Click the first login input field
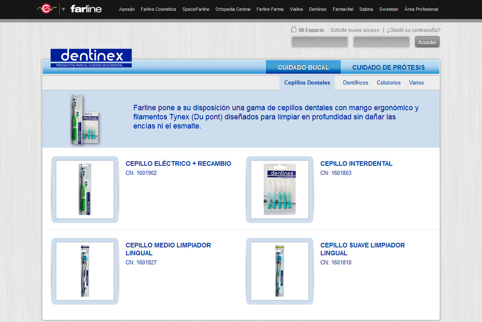The width and height of the screenshot is (482, 322). click(x=320, y=41)
